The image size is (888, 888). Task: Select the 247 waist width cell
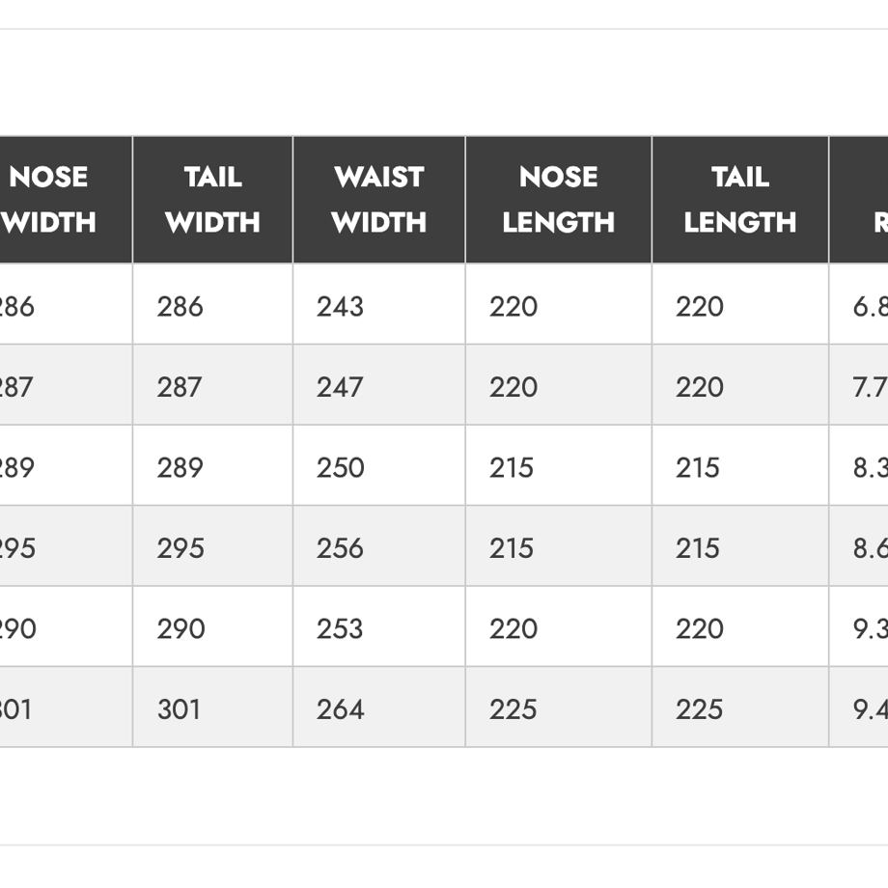coord(379,384)
